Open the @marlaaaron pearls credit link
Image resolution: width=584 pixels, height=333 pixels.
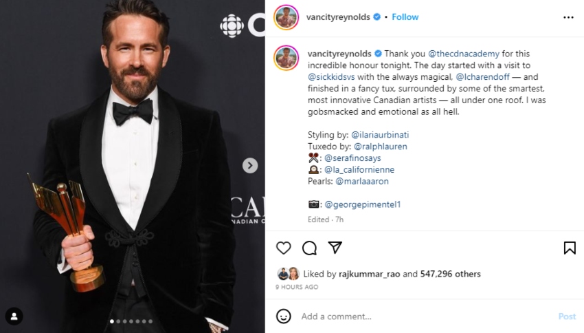pyautogui.click(x=362, y=181)
